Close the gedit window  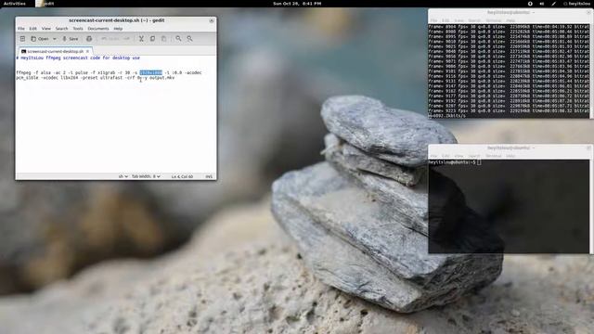coord(212,20)
